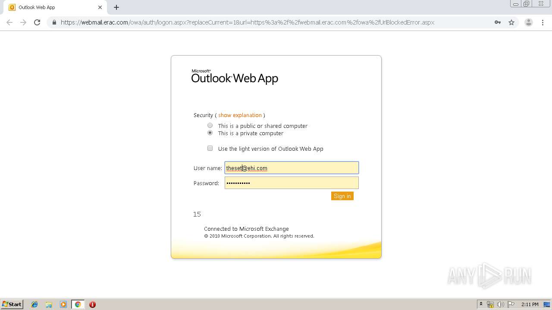
Task: Show hidden system tray icons
Action: 481,304
